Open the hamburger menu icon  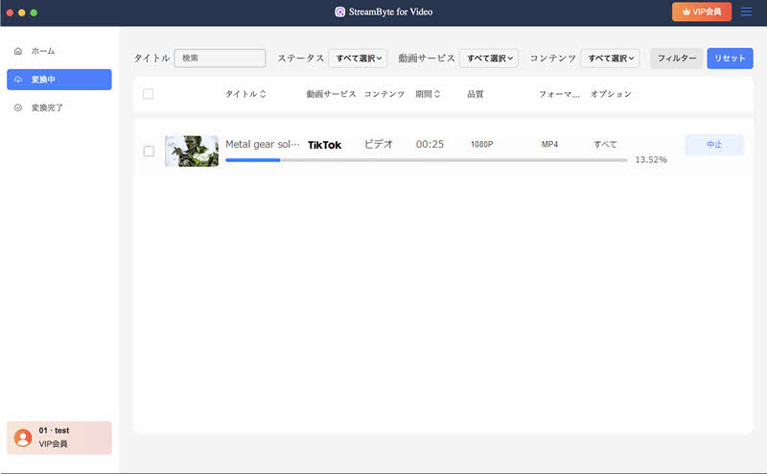click(x=746, y=12)
